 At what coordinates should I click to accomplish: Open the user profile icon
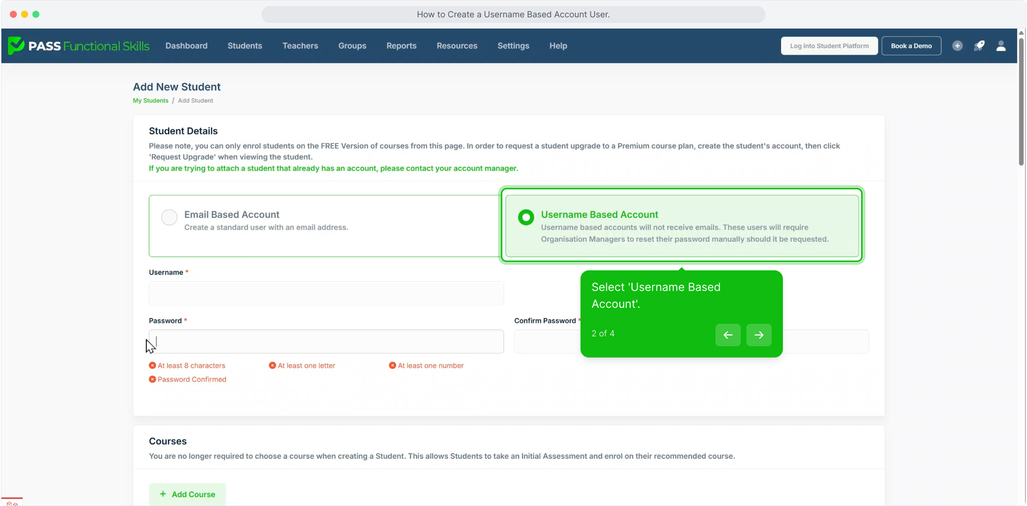point(1001,46)
